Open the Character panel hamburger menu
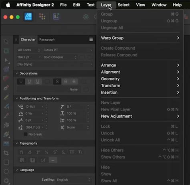The width and height of the screenshot is (190, 185). pos(91,39)
